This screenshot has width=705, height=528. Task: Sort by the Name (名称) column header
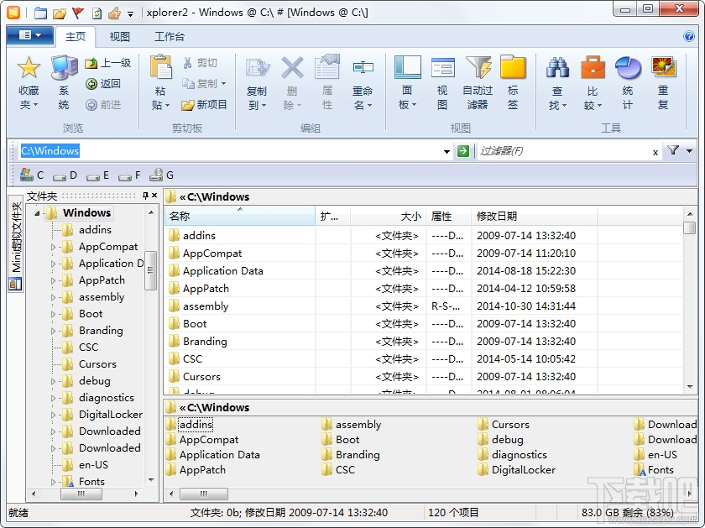click(240, 216)
